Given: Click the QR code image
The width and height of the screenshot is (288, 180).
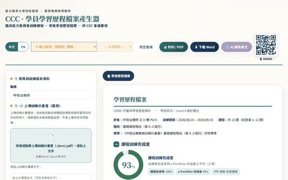Looking at the screenshot, I should point(266,45).
